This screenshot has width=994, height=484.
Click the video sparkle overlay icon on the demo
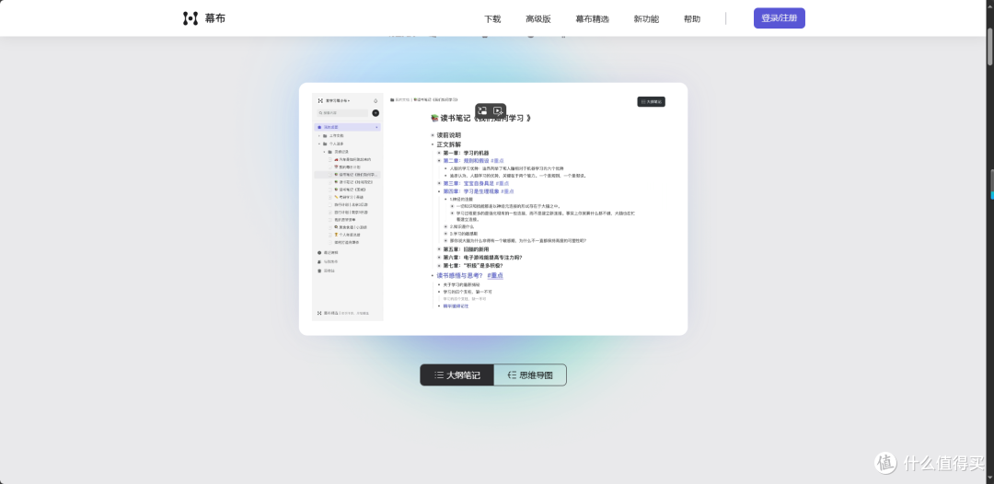[498, 110]
